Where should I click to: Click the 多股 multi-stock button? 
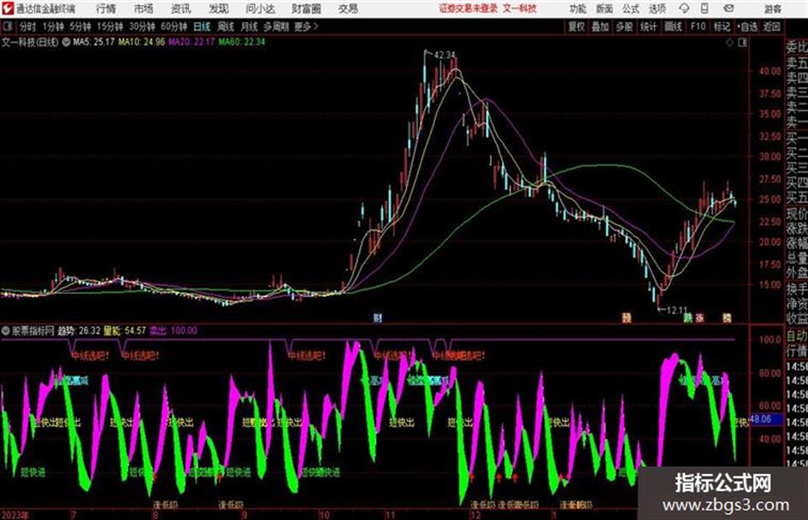point(624,26)
